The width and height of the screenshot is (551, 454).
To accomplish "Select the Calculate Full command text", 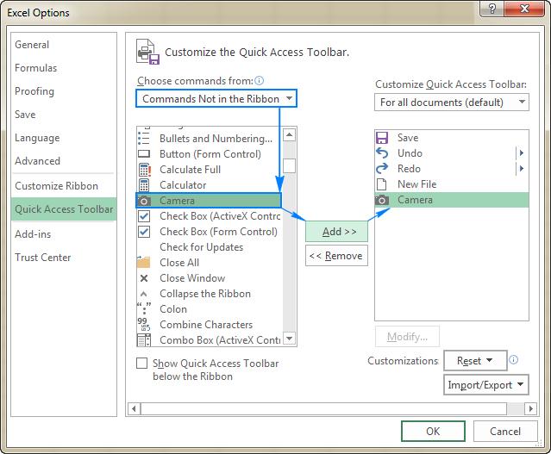I will click(190, 170).
